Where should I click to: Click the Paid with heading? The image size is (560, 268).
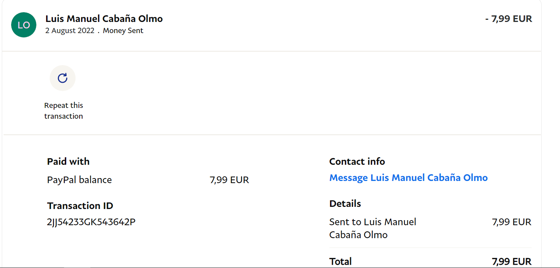[x=68, y=162]
